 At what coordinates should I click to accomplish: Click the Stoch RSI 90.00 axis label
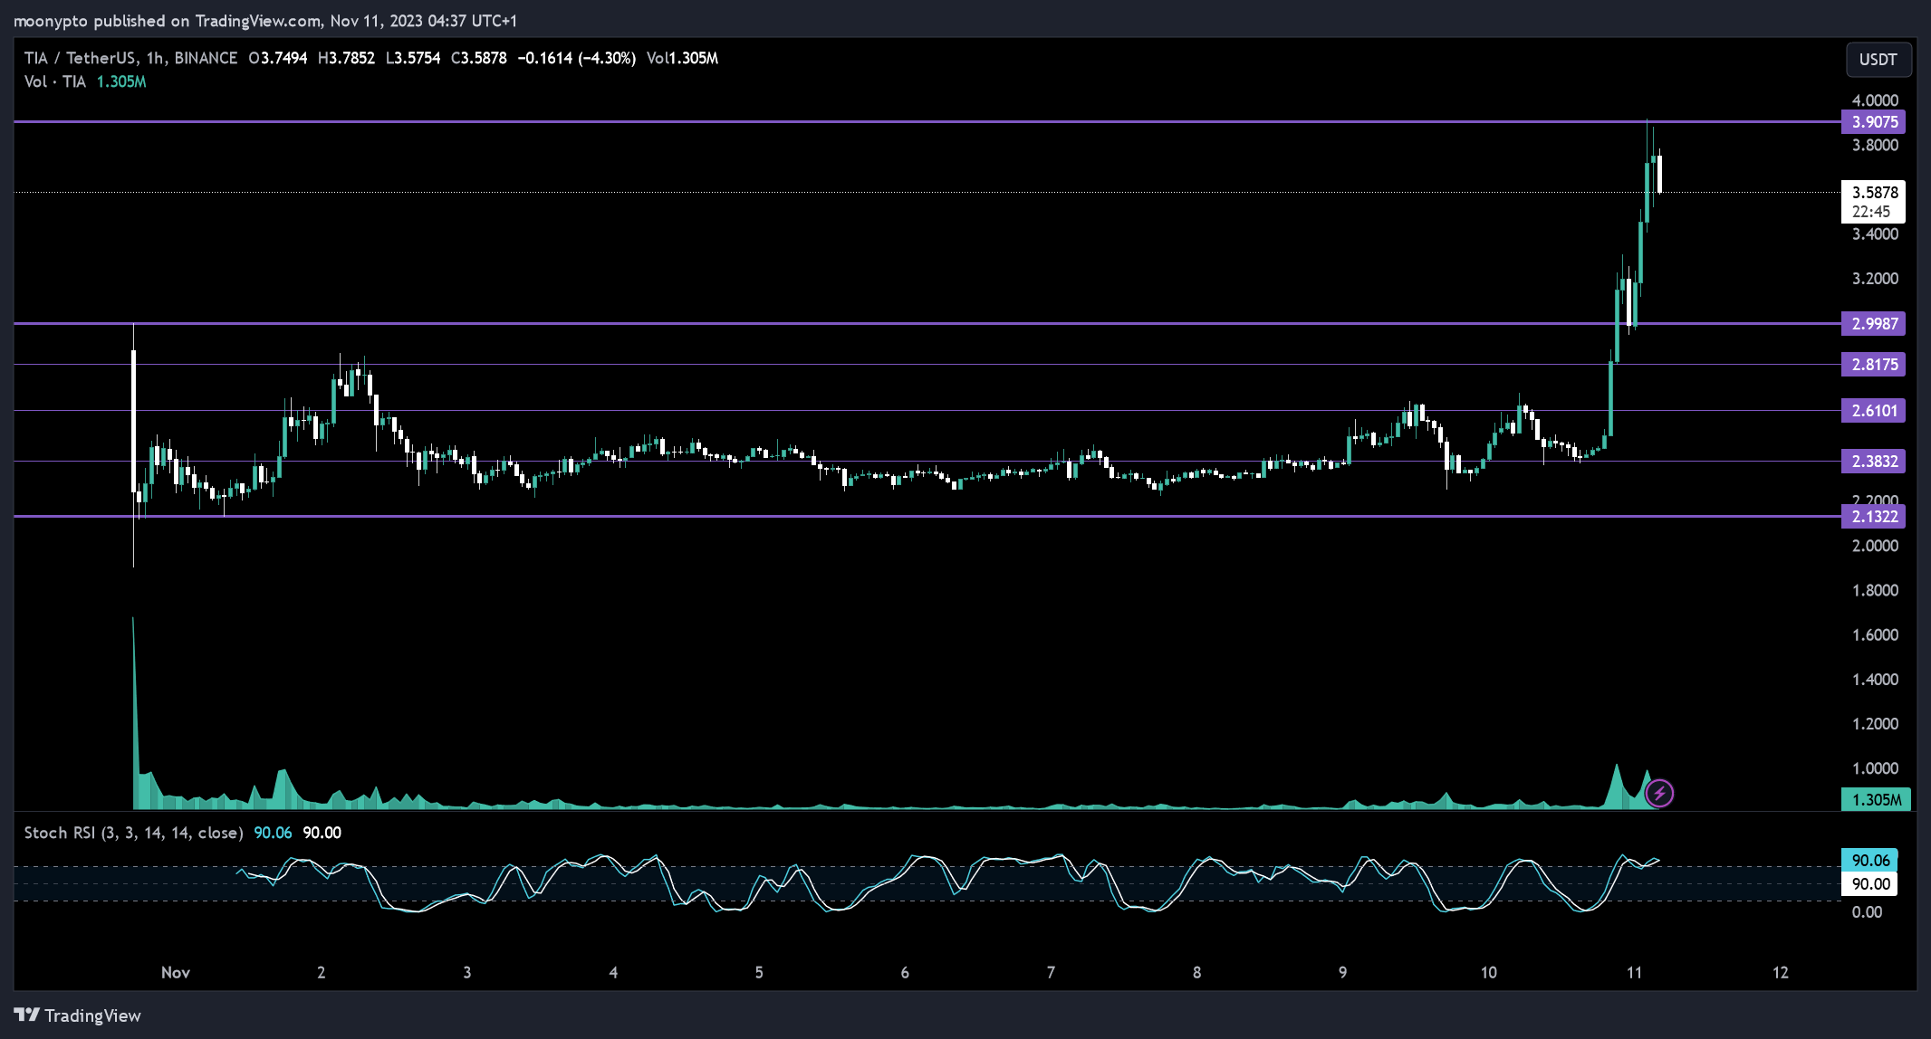tap(1869, 883)
